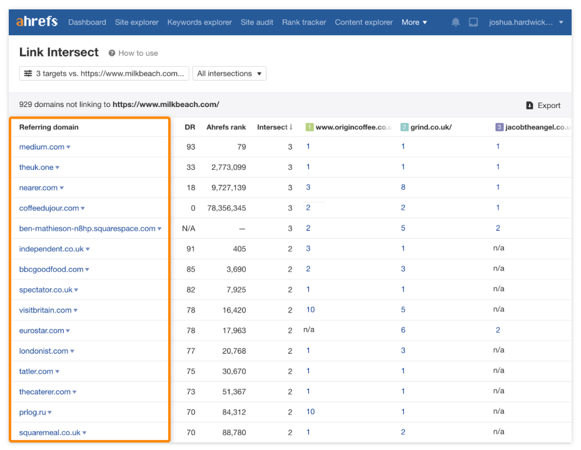This screenshot has width=581, height=450.
Task: Expand theuk.one domain dropdown arrow
Action: click(57, 167)
